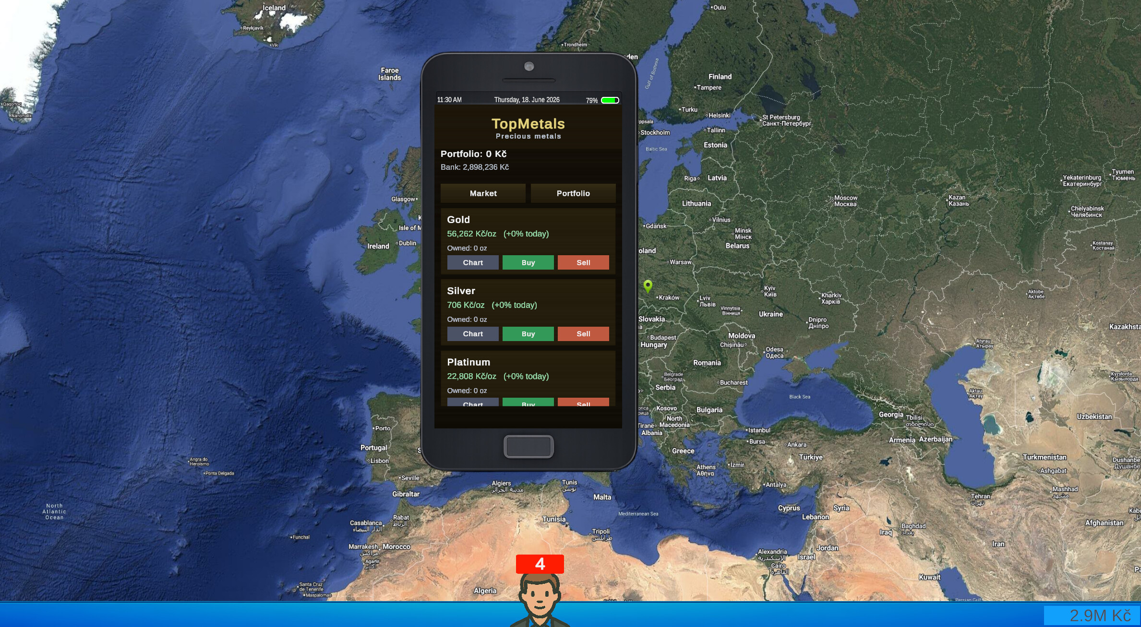The width and height of the screenshot is (1141, 627).
Task: Sell Platinum holdings
Action: click(x=583, y=402)
